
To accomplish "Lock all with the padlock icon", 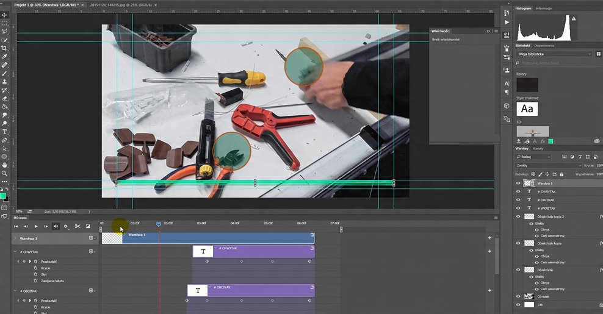I will tap(561, 174).
